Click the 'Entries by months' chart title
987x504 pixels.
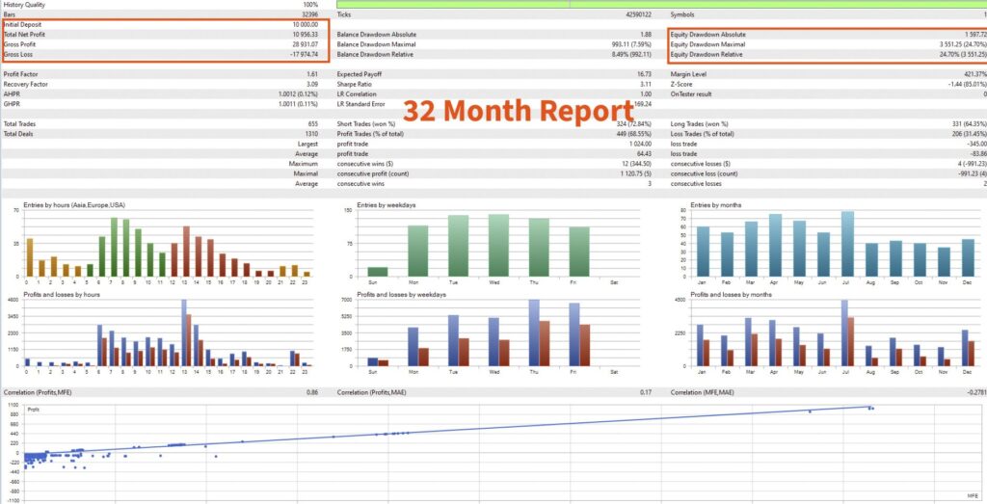pyautogui.click(x=716, y=205)
